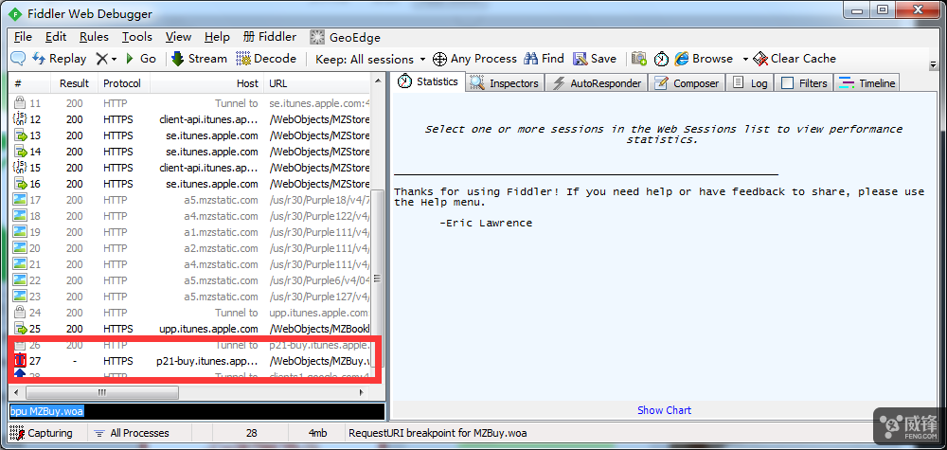Screen dimensions: 947x450
Task: Click the GeoEdge menu item
Action: (x=346, y=38)
